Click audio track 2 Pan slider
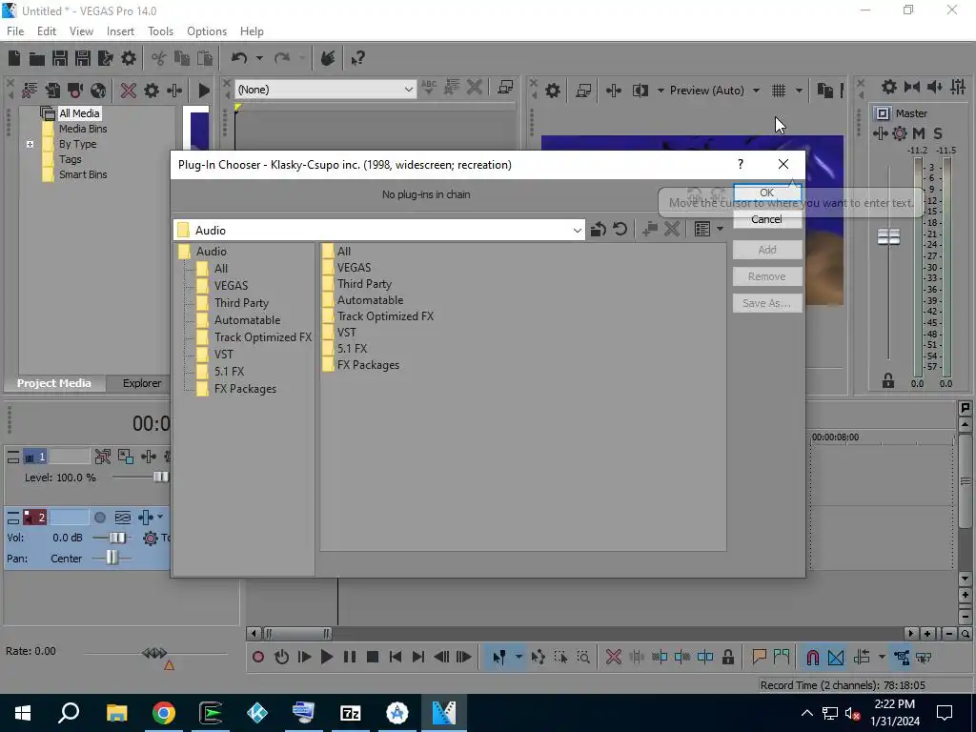Viewport: 976px width, 732px height. [111, 559]
